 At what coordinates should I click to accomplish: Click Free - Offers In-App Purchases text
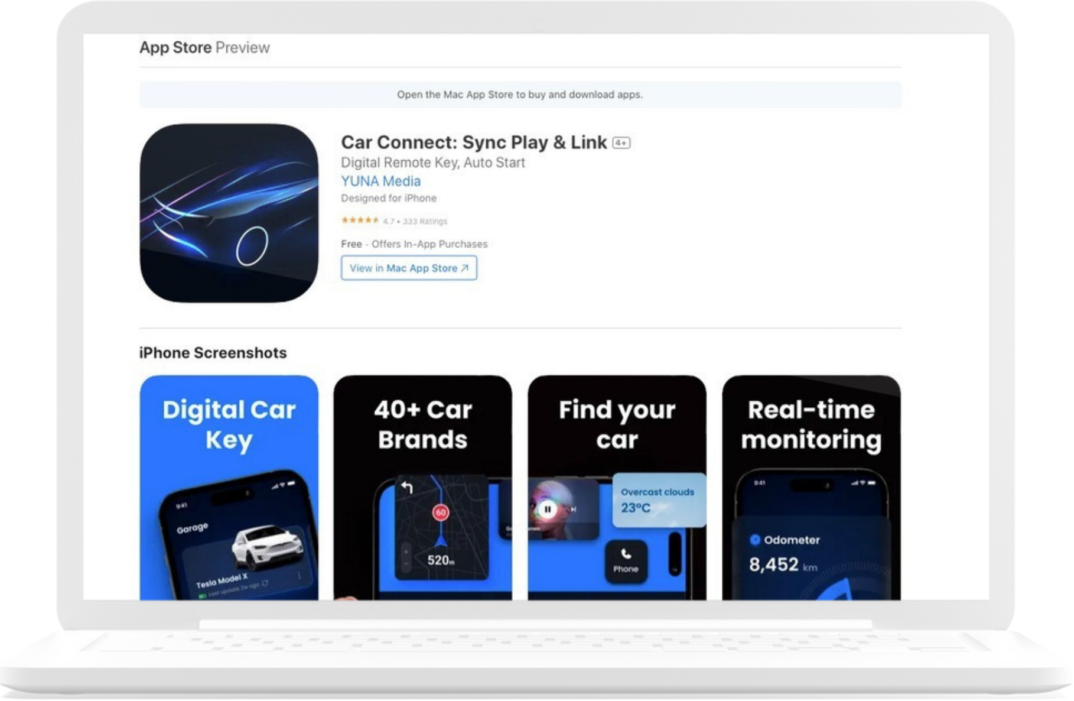414,244
